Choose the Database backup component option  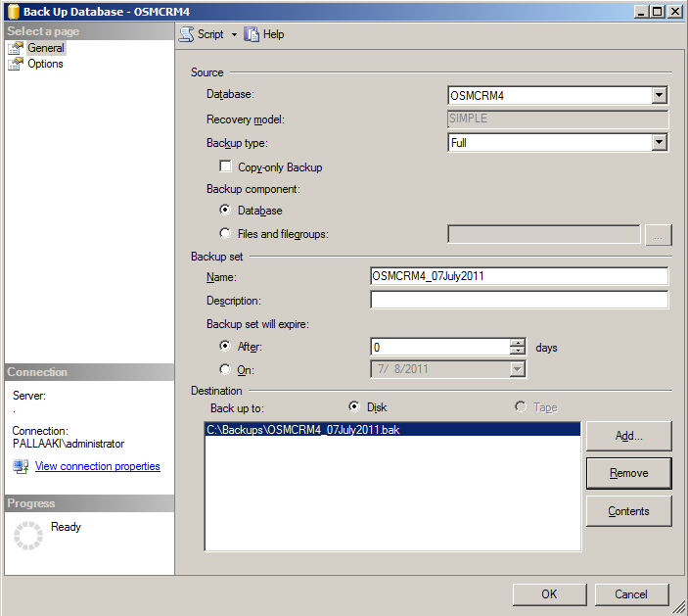pos(226,211)
